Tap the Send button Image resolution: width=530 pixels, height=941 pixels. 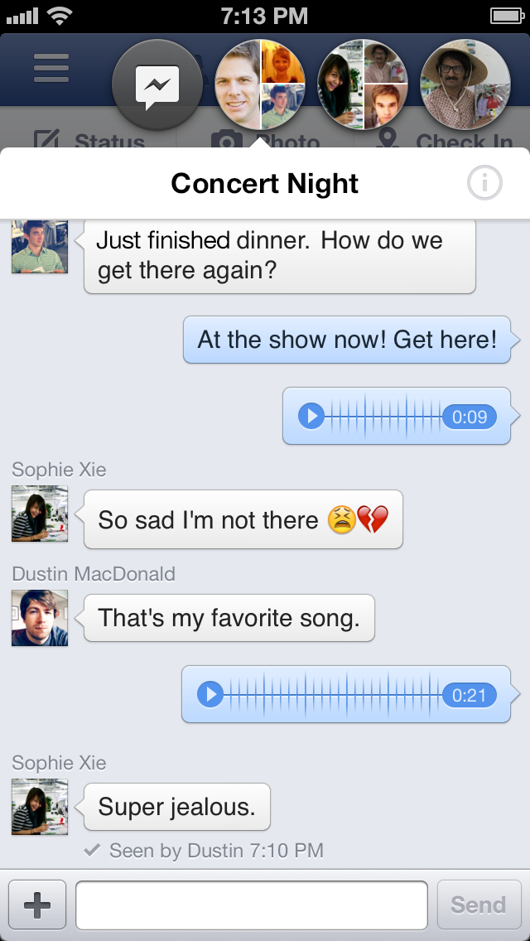pyautogui.click(x=479, y=905)
